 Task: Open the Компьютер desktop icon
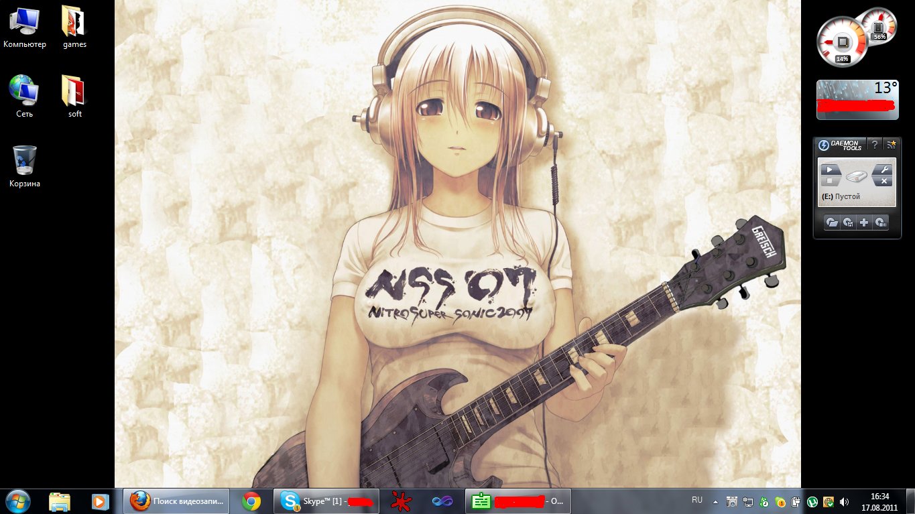(25, 27)
